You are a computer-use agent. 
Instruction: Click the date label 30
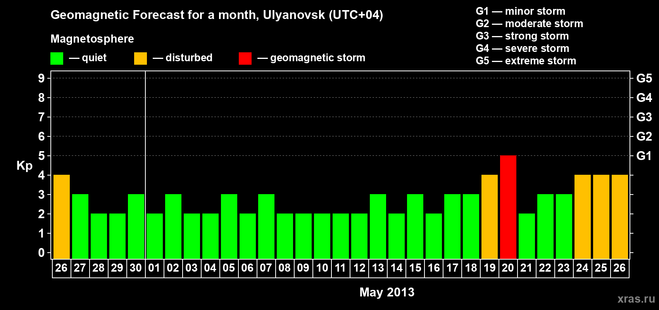click(x=136, y=268)
